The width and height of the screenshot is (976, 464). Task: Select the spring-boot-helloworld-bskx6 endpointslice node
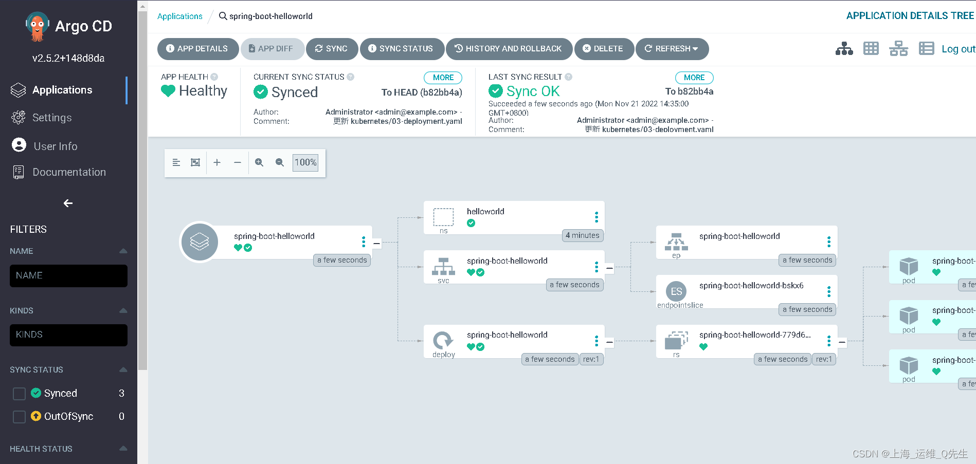[x=747, y=291]
